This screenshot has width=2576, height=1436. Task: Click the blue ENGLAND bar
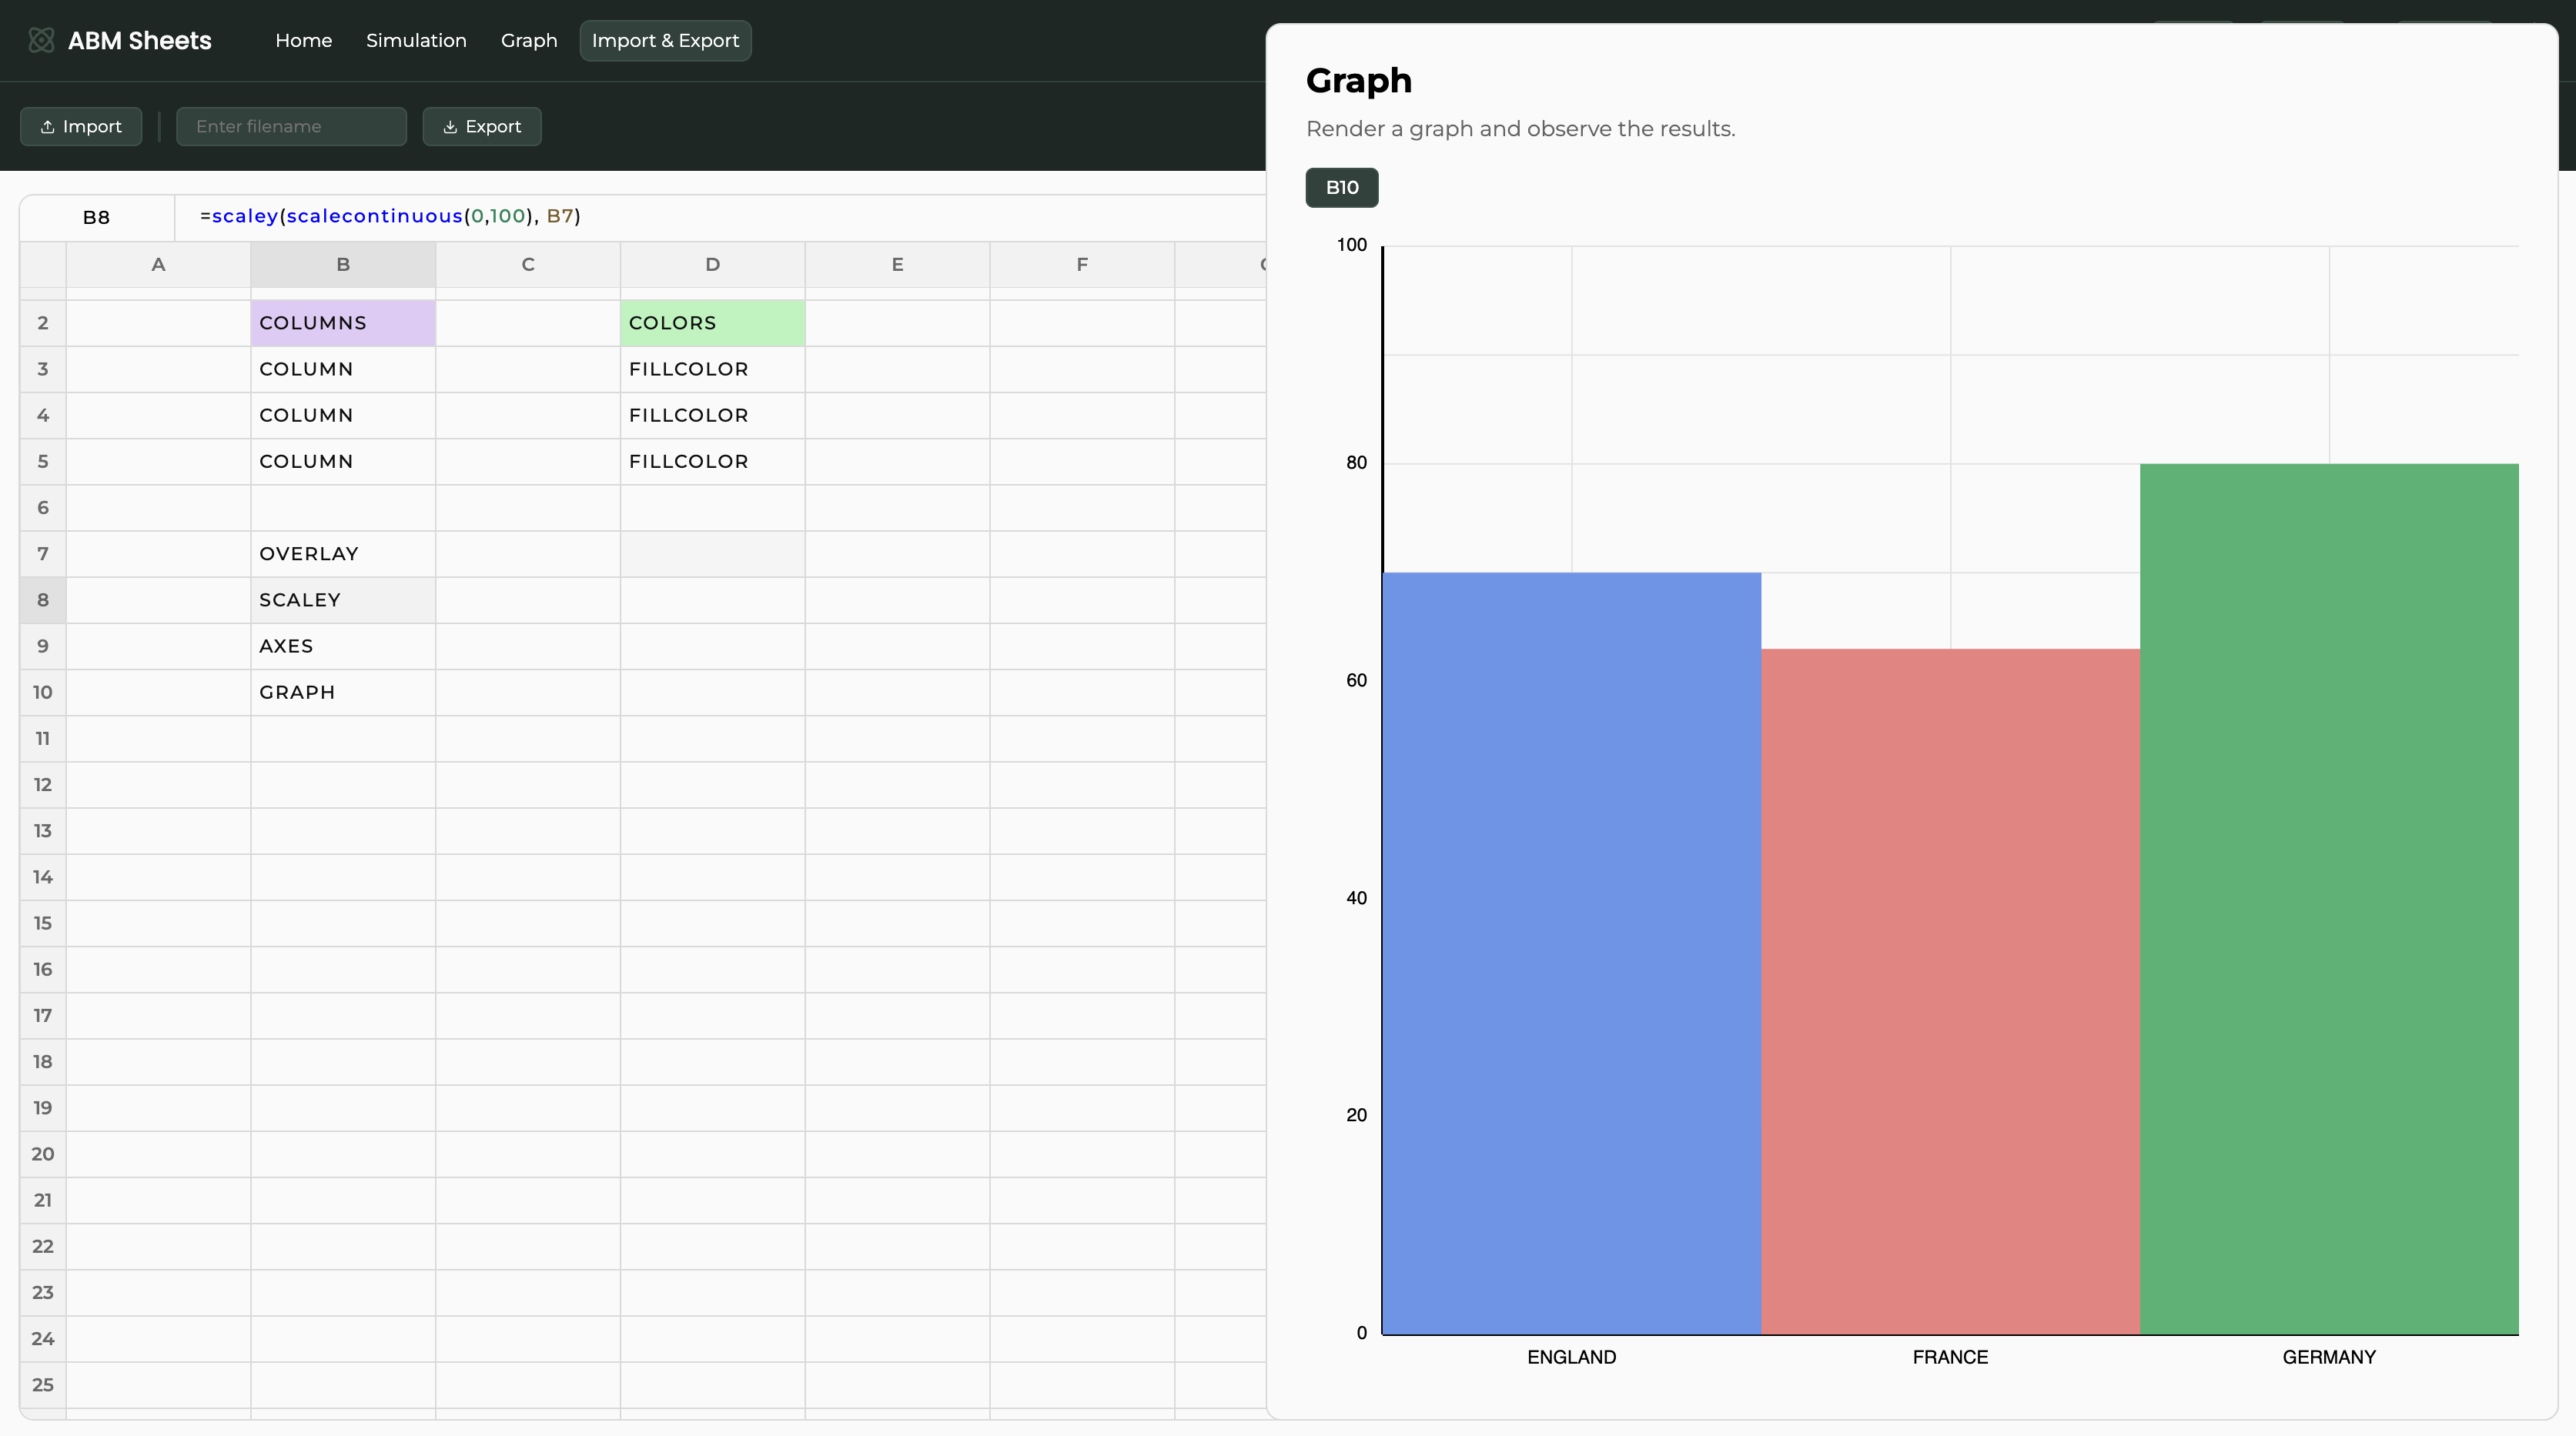pyautogui.click(x=1571, y=953)
